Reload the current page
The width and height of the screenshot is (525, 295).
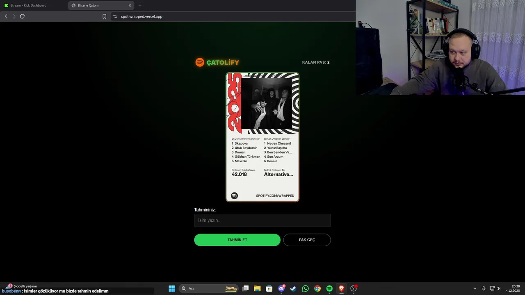click(x=22, y=16)
